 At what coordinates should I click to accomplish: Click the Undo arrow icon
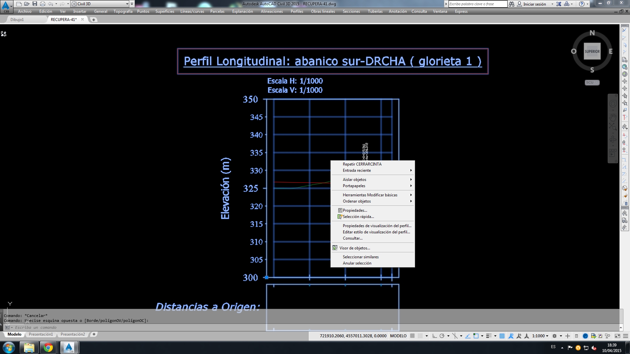click(x=51, y=4)
